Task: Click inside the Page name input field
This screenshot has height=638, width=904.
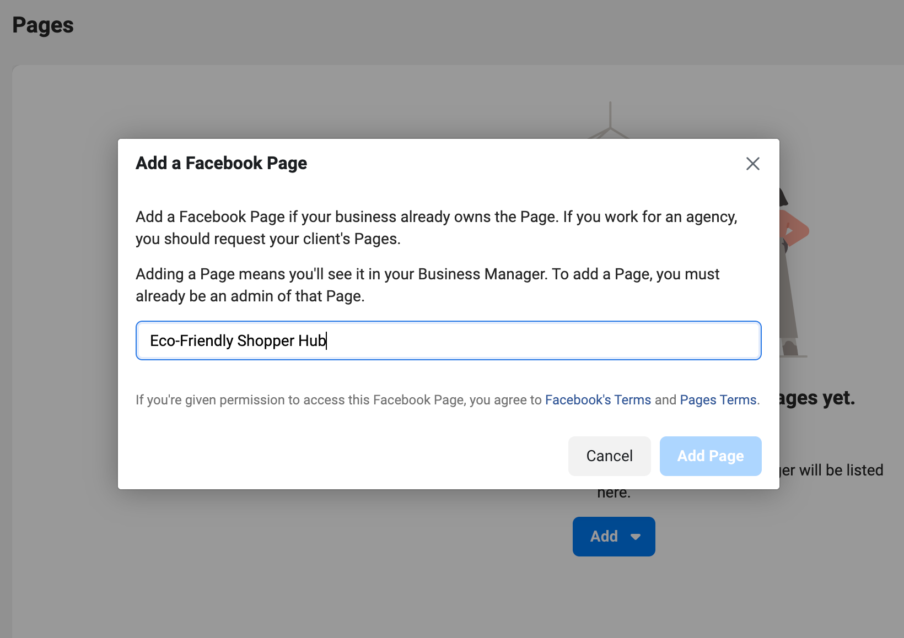Action: (x=449, y=340)
